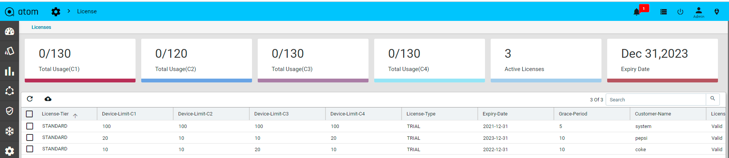Open the settings gear in breadcrumb
Viewport: 729px width, 158px height.
[x=56, y=12]
